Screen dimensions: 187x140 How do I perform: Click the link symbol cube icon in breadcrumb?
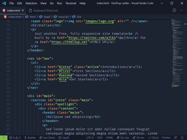[x=74, y=17]
